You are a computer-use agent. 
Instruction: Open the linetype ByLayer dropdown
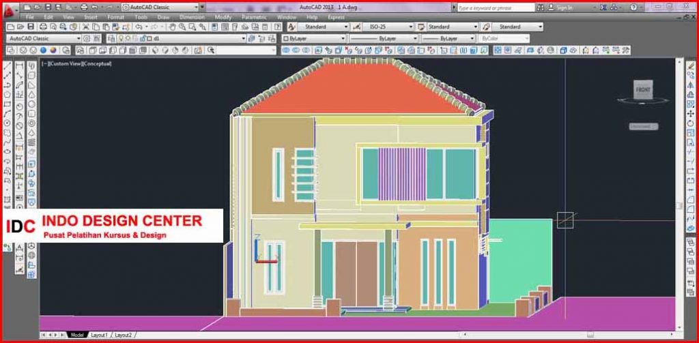tap(384, 39)
